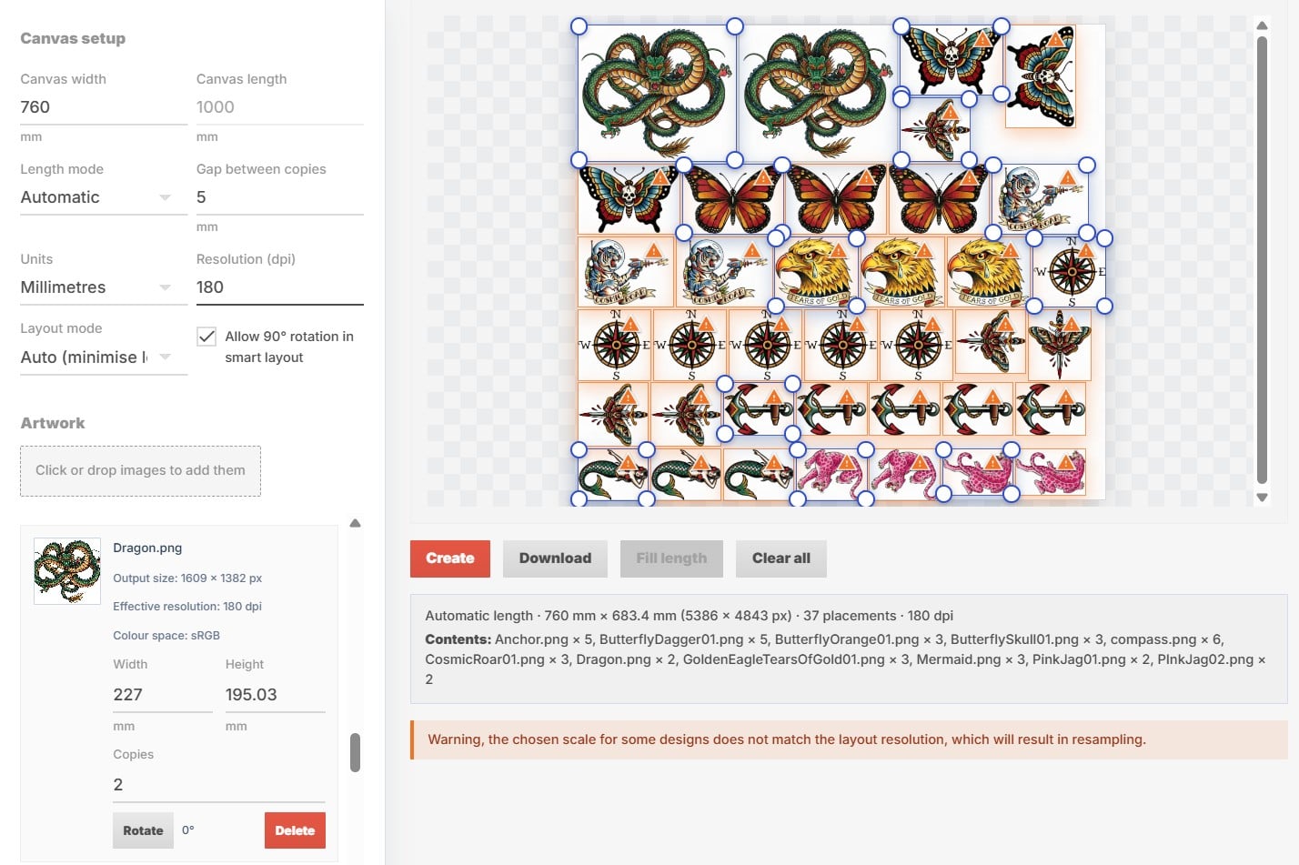Select the first pink jaguar artwork
The width and height of the screenshot is (1299, 865).
pos(831,474)
